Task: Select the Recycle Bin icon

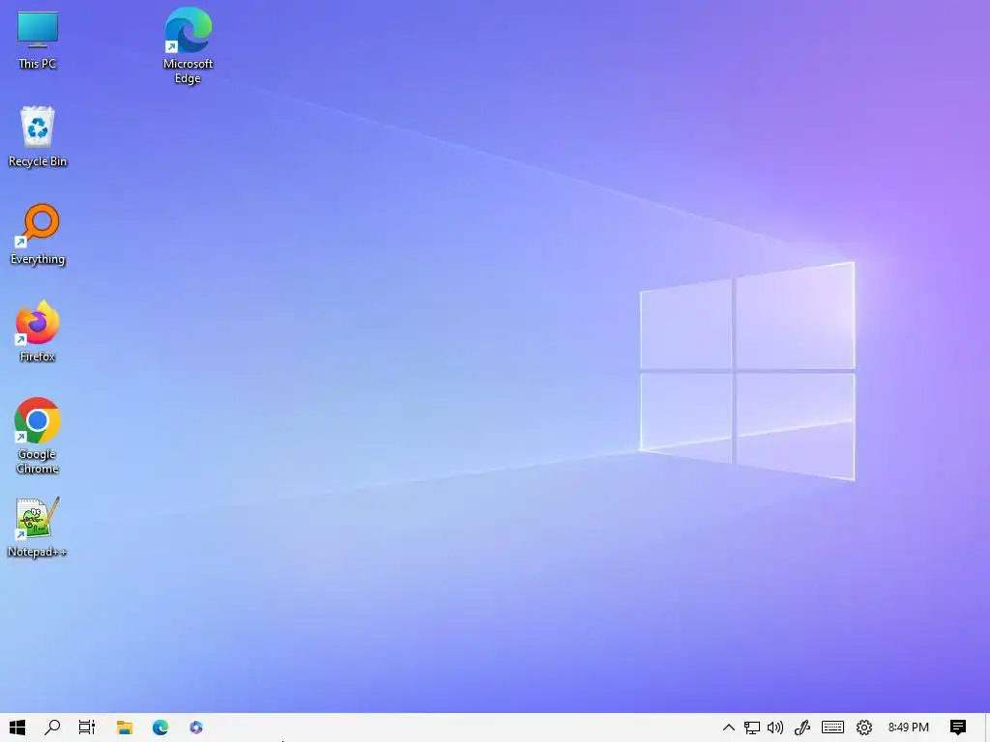Action: coord(38,136)
